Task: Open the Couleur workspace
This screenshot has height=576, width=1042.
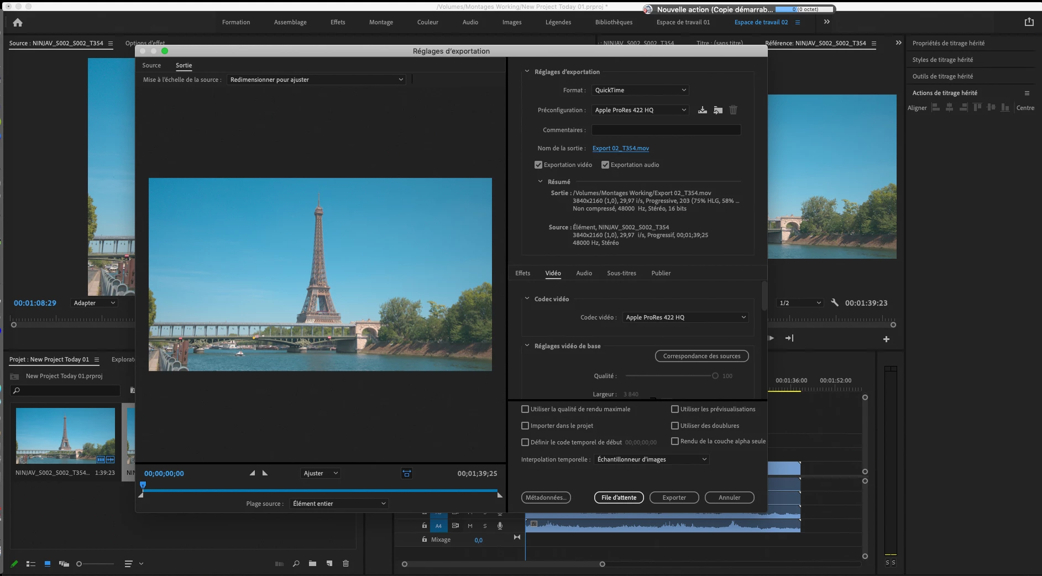Action: [x=427, y=22]
